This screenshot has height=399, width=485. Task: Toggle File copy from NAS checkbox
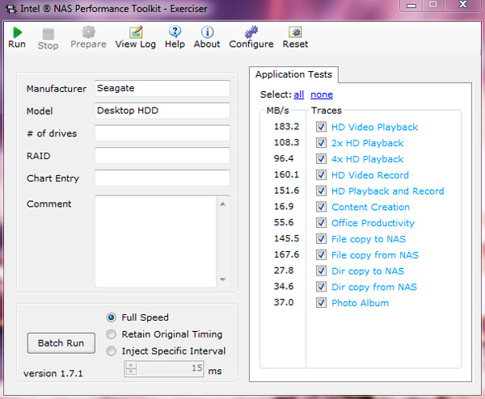[x=321, y=255]
